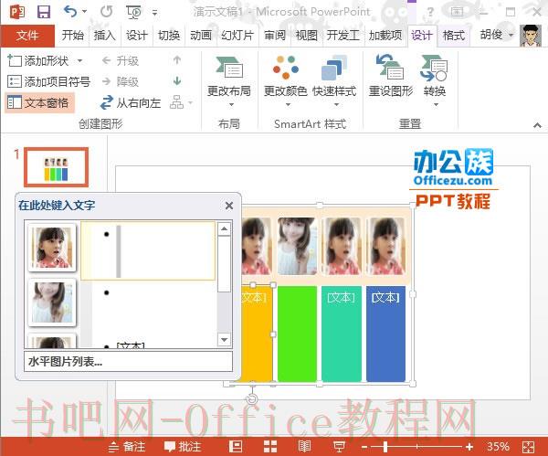Image resolution: width=548 pixels, height=456 pixels.
Task: Open account menu for 胡俊
Action: (x=496, y=35)
